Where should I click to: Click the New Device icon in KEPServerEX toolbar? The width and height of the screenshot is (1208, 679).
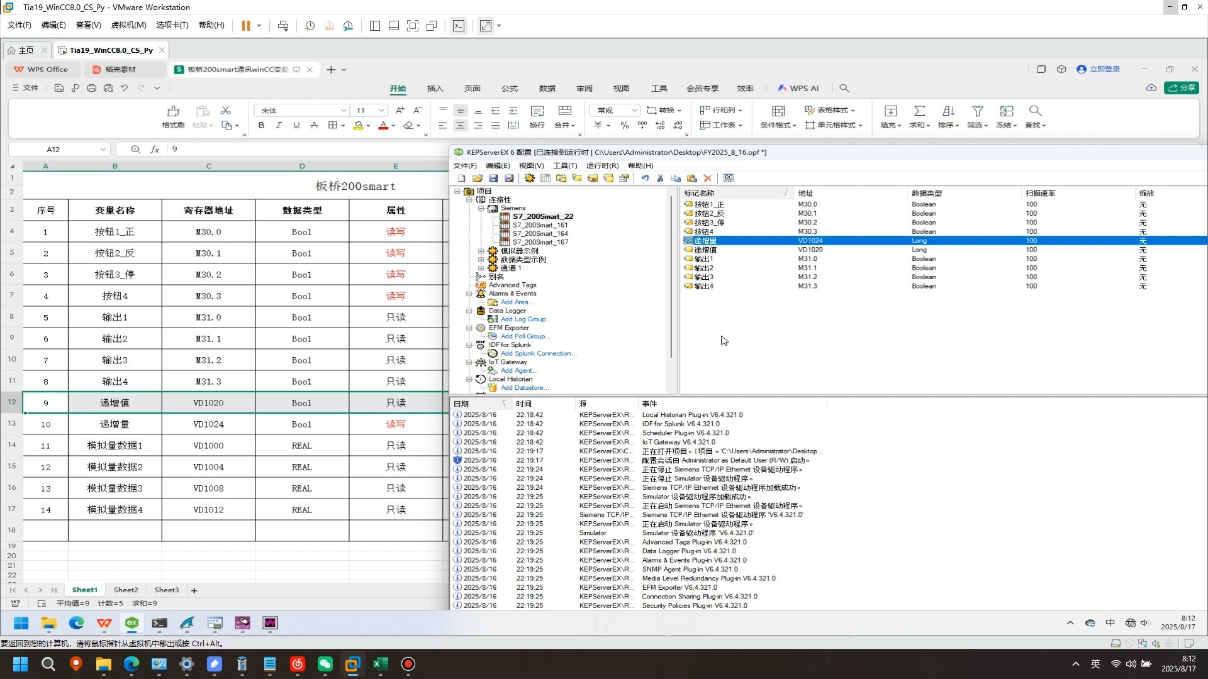coord(545,179)
